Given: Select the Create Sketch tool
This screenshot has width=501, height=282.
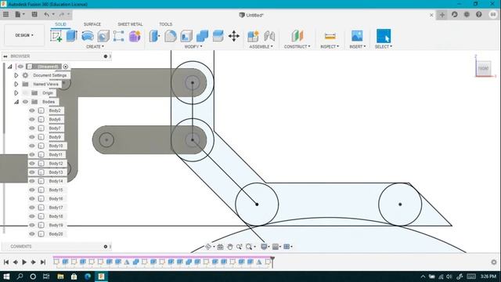Looking at the screenshot, I should point(56,36).
